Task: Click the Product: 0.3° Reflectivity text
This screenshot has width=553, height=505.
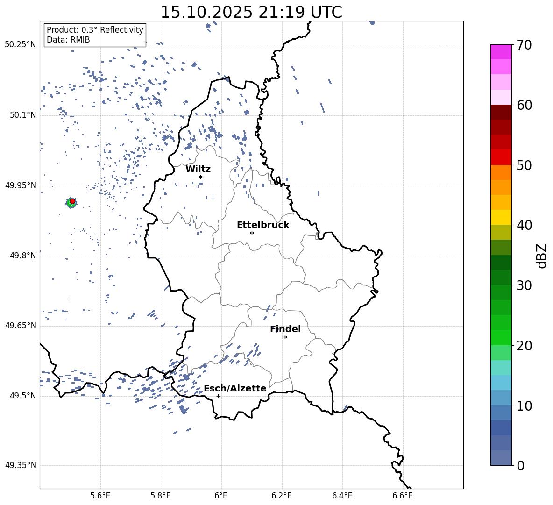Action: [x=95, y=30]
